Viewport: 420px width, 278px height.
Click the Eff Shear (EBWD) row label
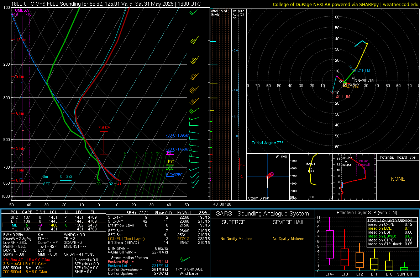124,242
